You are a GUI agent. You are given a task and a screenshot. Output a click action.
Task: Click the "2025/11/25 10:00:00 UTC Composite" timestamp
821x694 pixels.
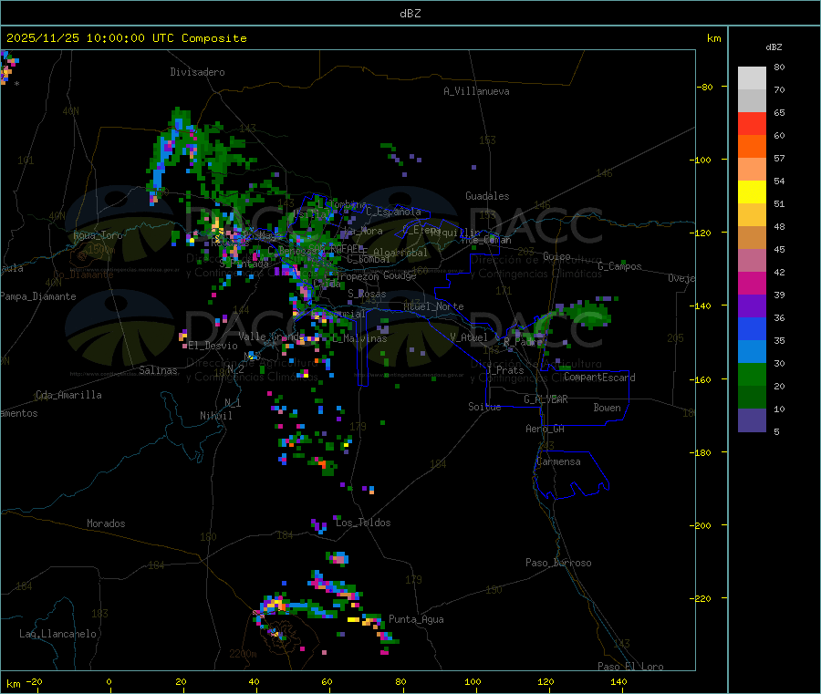[x=126, y=38]
